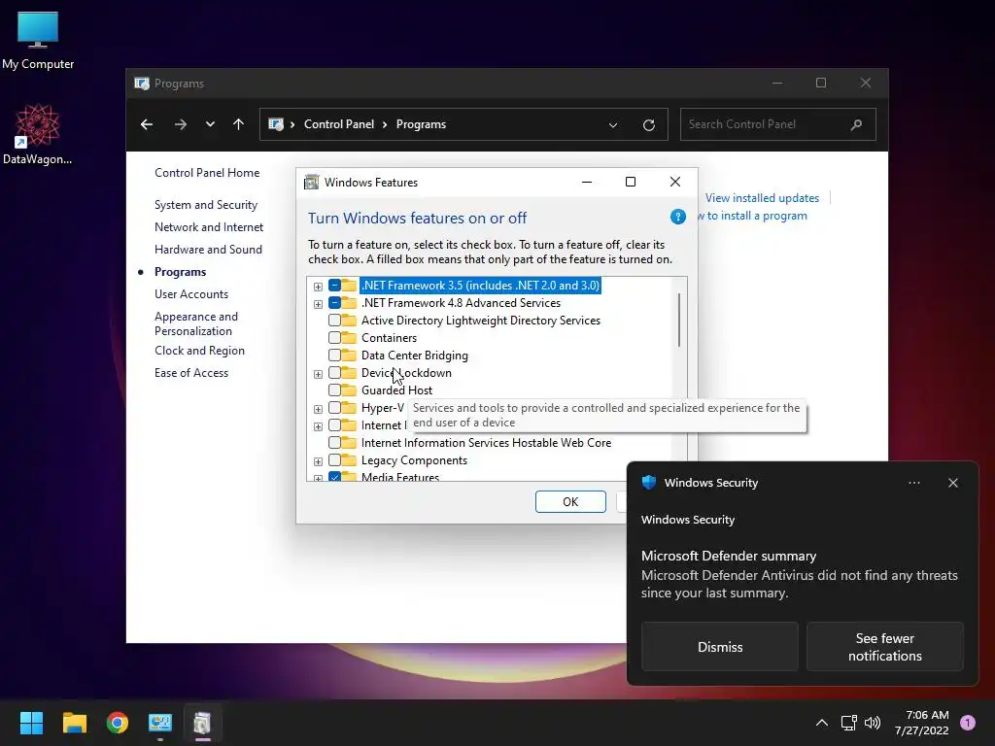Go forward in the Programs window

pyautogui.click(x=180, y=124)
